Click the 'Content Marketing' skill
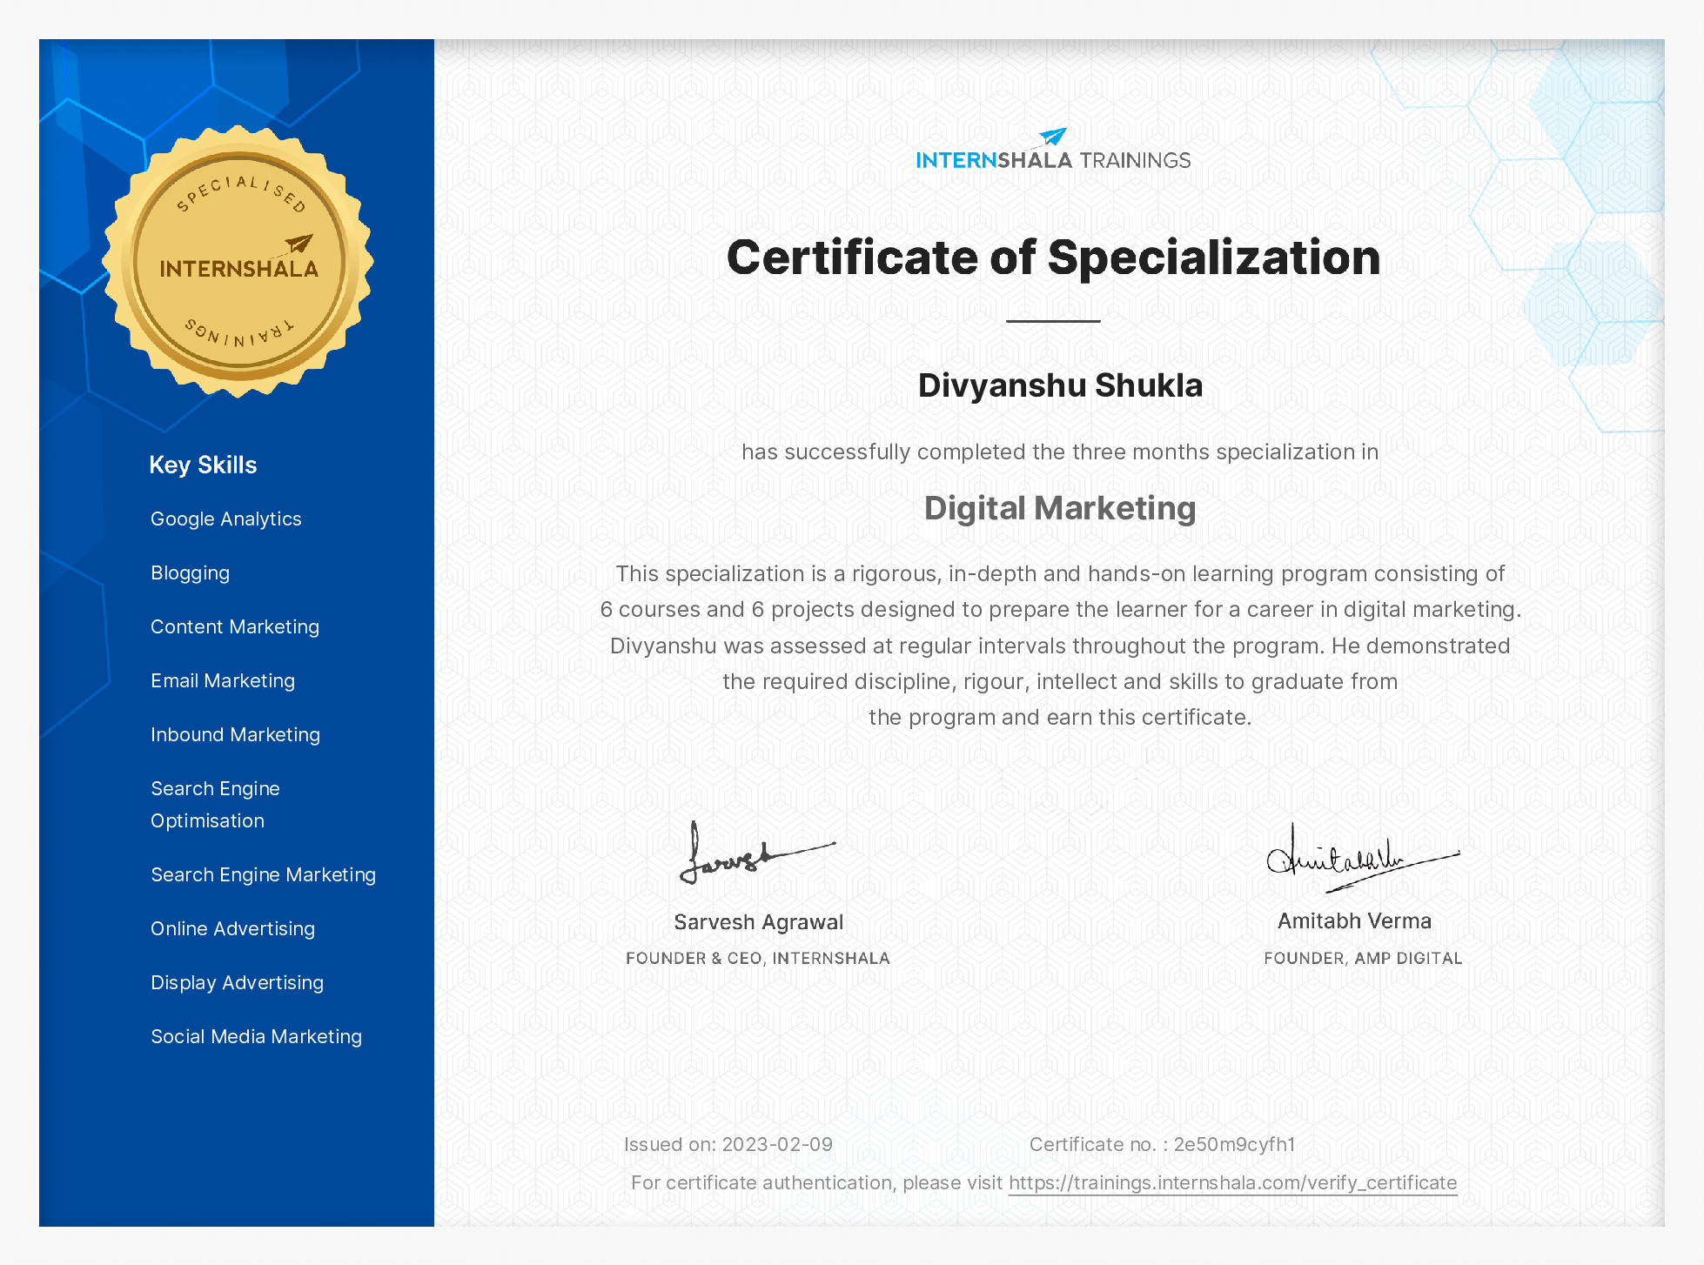Viewport: 1704px width, 1265px height. tap(235, 626)
